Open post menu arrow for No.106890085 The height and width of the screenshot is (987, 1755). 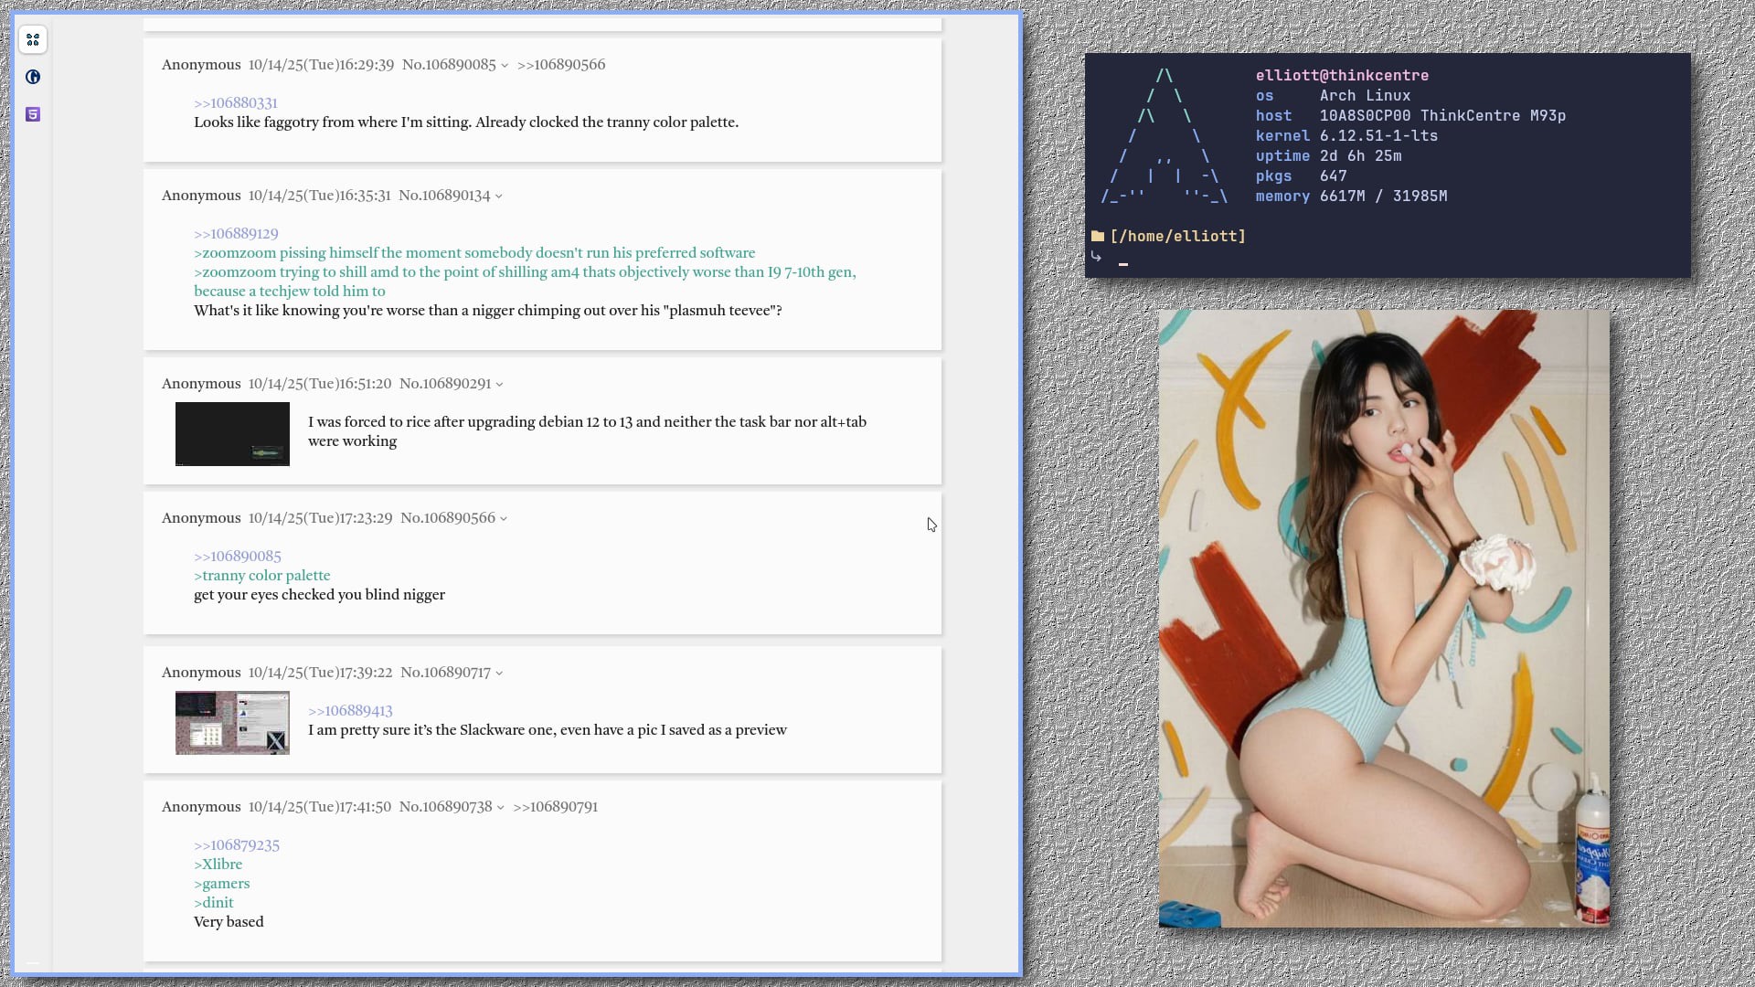coord(505,66)
